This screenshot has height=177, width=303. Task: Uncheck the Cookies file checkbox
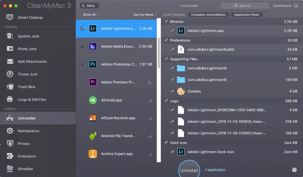pos(172,91)
